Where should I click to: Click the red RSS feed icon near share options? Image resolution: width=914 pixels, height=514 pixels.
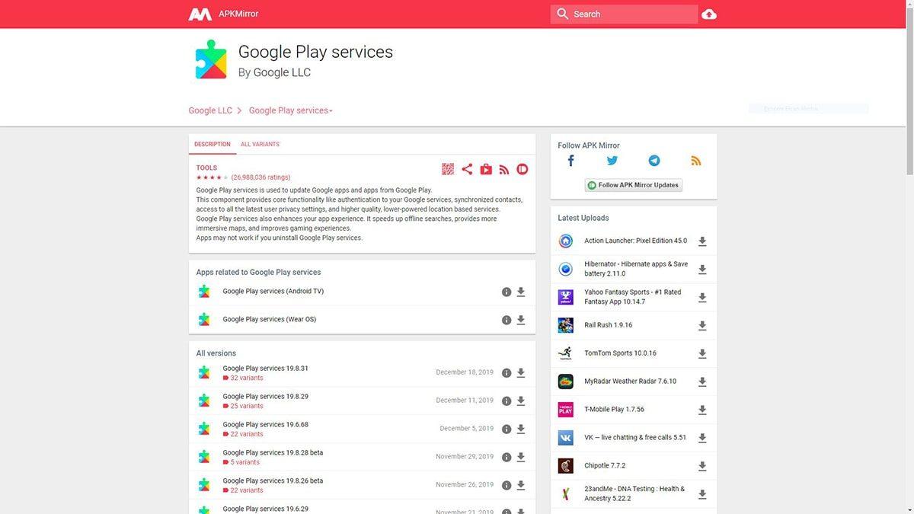(x=504, y=169)
